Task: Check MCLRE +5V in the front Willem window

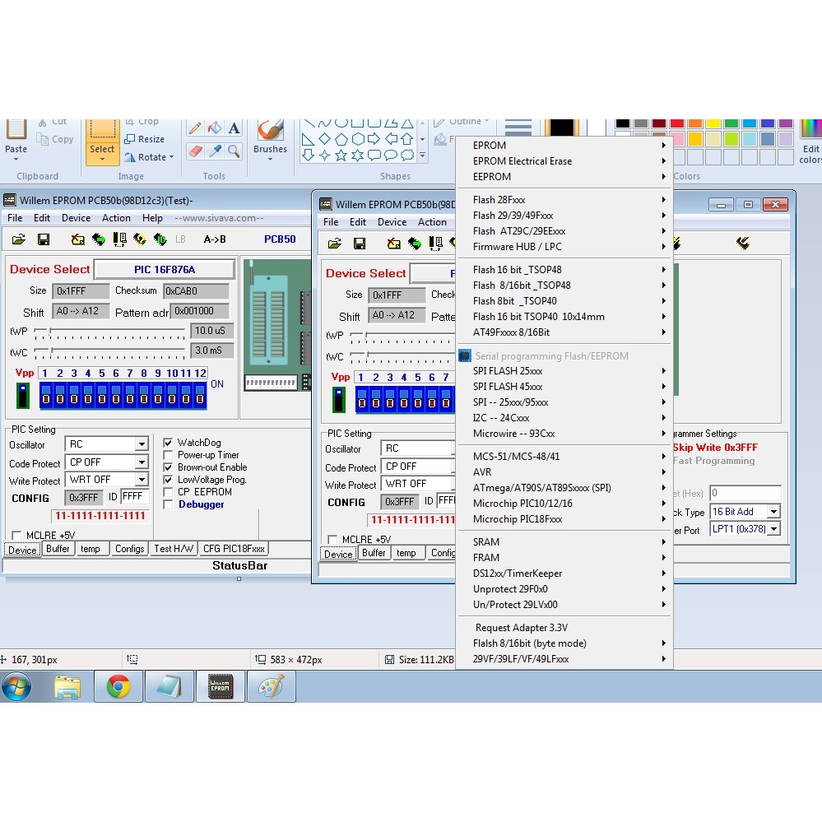Action: click(x=333, y=540)
